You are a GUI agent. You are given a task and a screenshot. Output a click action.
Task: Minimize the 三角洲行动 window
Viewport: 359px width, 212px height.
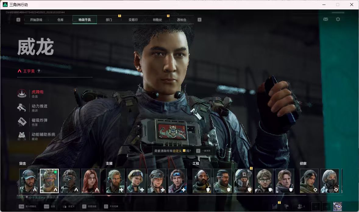click(324, 5)
